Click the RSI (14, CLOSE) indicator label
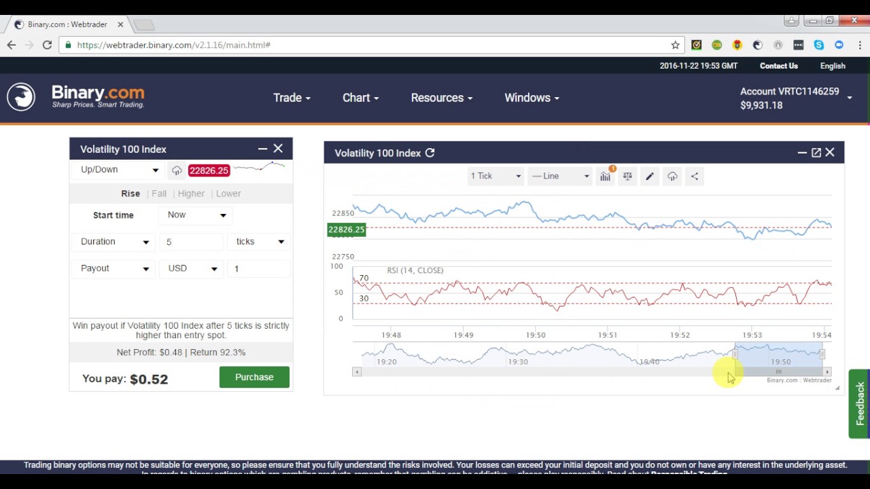 click(x=415, y=270)
